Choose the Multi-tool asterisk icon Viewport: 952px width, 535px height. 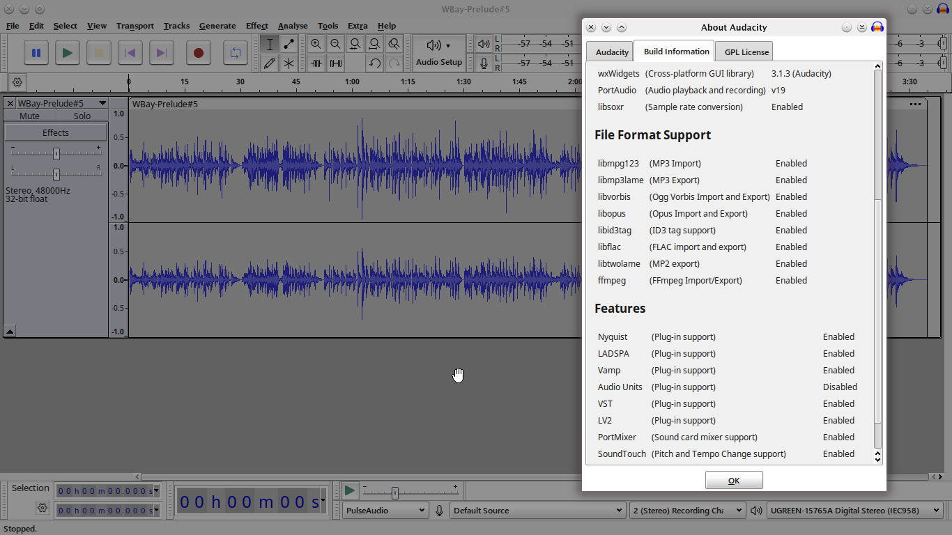pos(289,63)
